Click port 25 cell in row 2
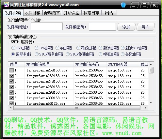The height and width of the screenshot is (139, 162). [x=142, y=76]
